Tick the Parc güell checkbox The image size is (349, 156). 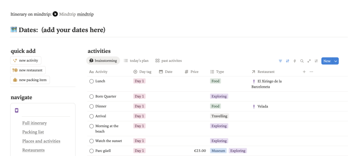click(91, 151)
